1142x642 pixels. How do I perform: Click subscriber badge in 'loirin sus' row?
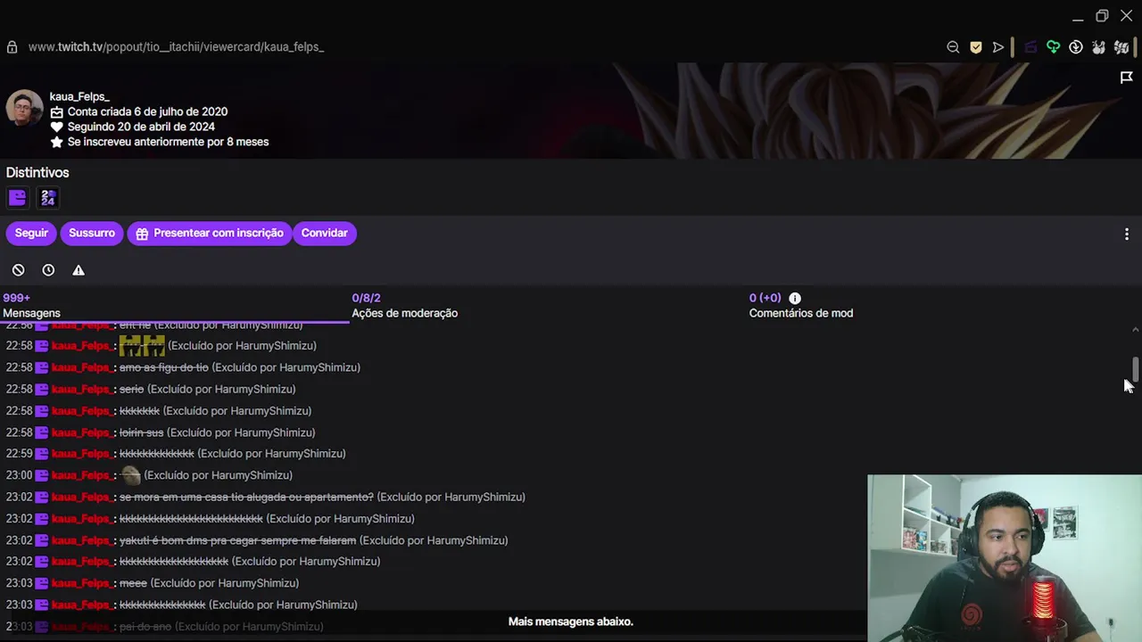pyautogui.click(x=42, y=432)
